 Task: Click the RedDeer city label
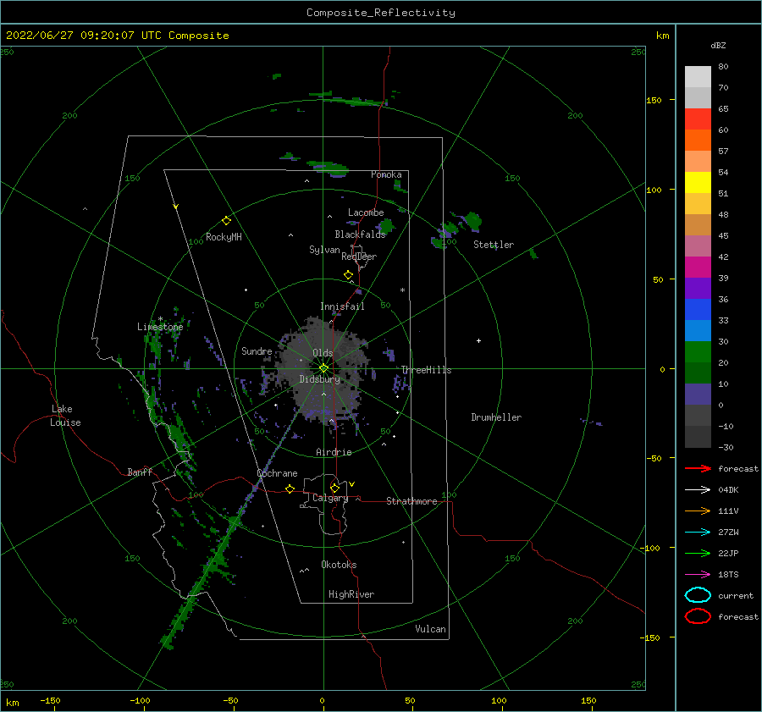pyautogui.click(x=359, y=257)
